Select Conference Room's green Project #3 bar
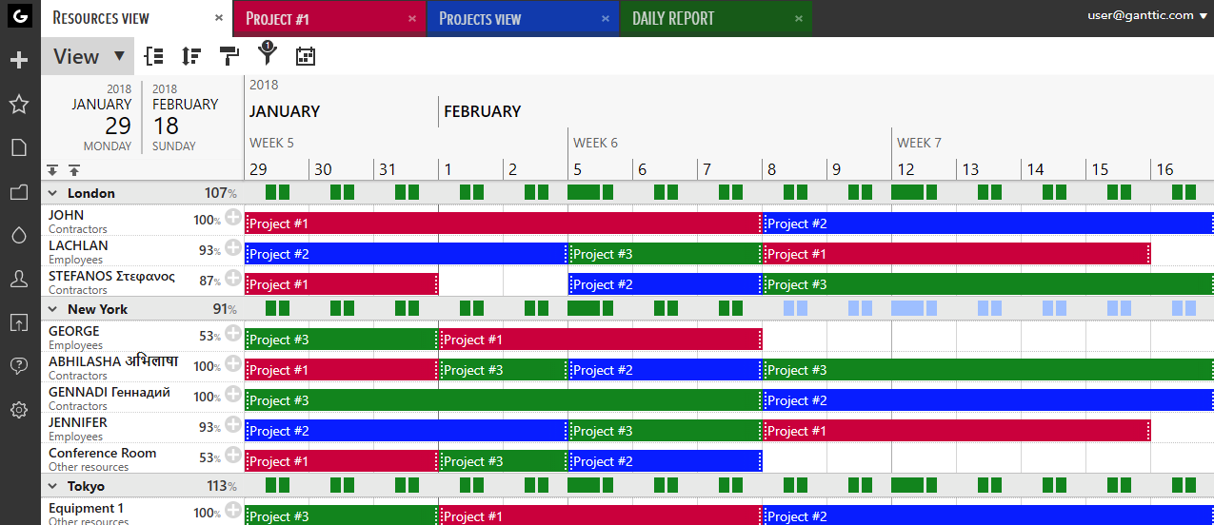The height and width of the screenshot is (525, 1214). pos(503,461)
